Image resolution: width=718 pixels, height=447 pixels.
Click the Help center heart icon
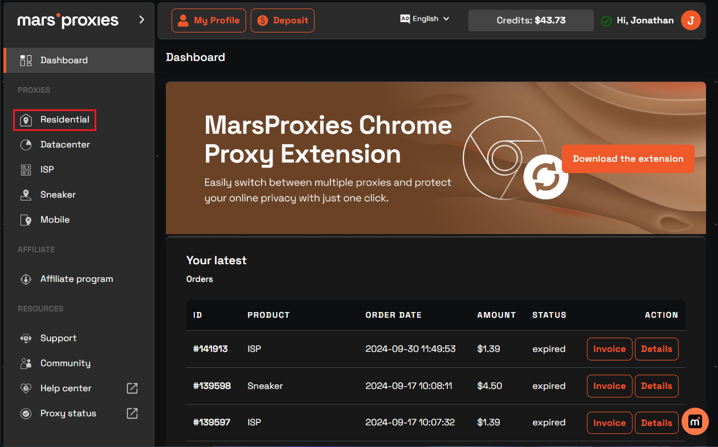point(26,388)
